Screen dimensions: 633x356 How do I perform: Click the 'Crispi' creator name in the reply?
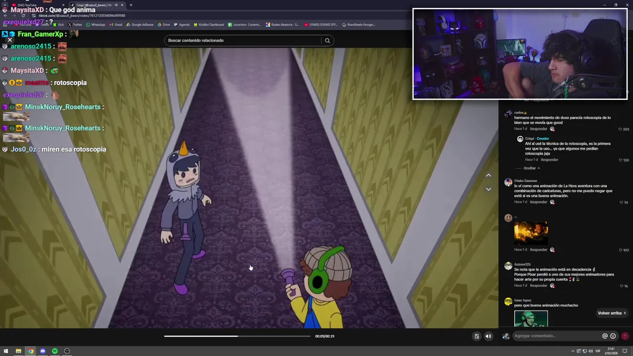(x=530, y=138)
